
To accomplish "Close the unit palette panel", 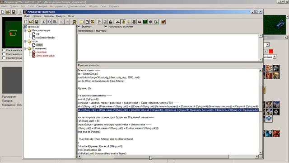I will coord(286,38).
